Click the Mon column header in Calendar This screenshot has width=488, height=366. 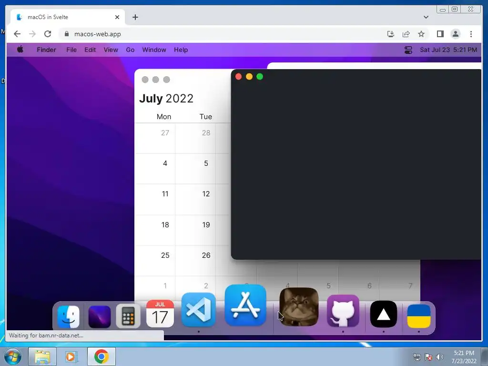[x=164, y=117]
